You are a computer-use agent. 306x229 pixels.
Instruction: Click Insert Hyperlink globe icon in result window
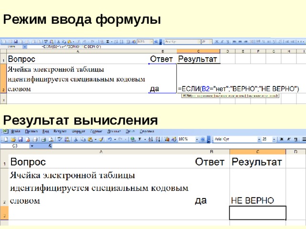133,139
